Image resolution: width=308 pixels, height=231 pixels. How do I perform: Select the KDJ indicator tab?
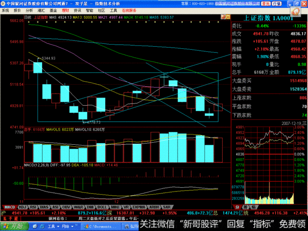[x=23, y=207]
